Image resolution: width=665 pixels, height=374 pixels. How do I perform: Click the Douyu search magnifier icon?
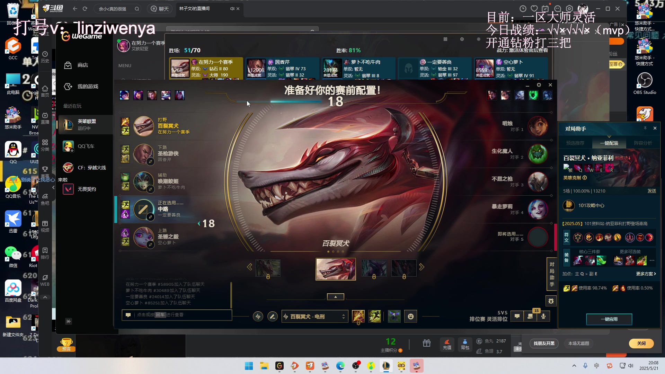click(x=137, y=9)
